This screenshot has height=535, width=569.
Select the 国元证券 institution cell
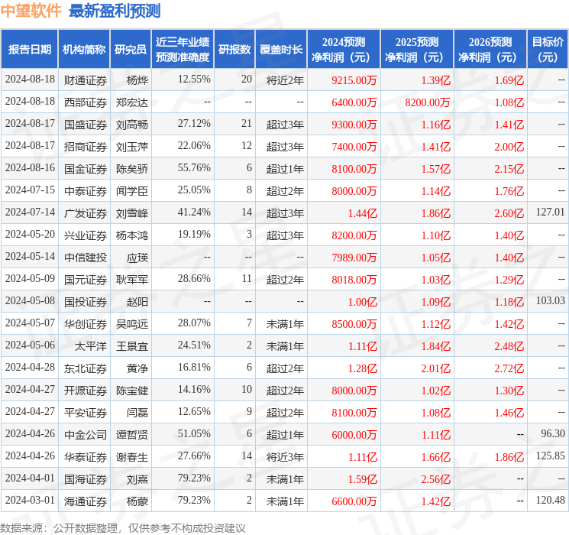click(x=86, y=280)
